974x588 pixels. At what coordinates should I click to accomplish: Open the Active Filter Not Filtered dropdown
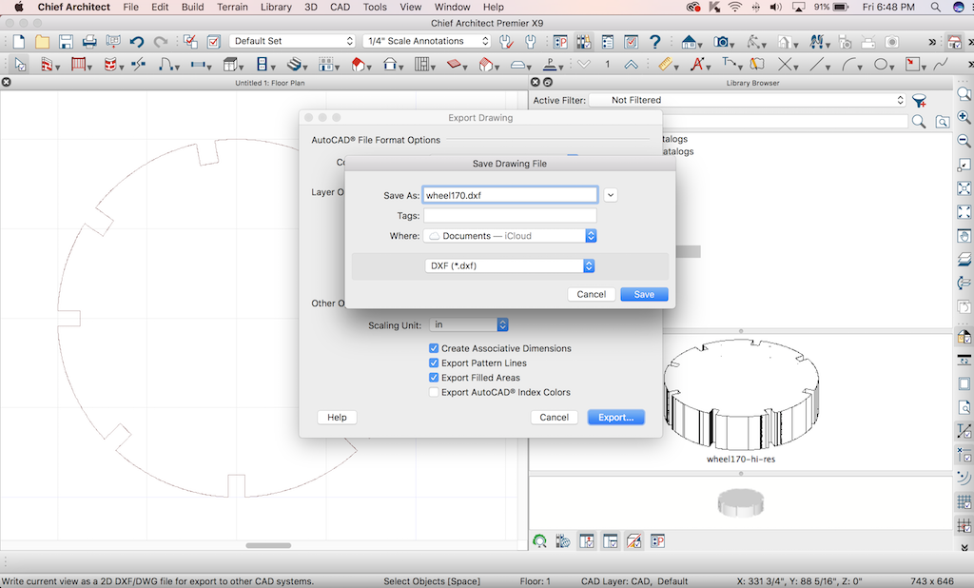748,100
